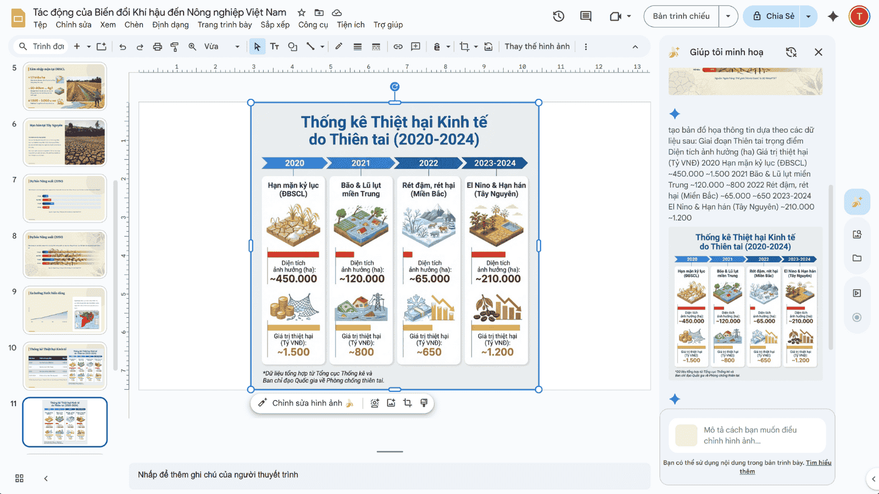Click the "Tìm hiểu thêm" link

pyautogui.click(x=818, y=463)
